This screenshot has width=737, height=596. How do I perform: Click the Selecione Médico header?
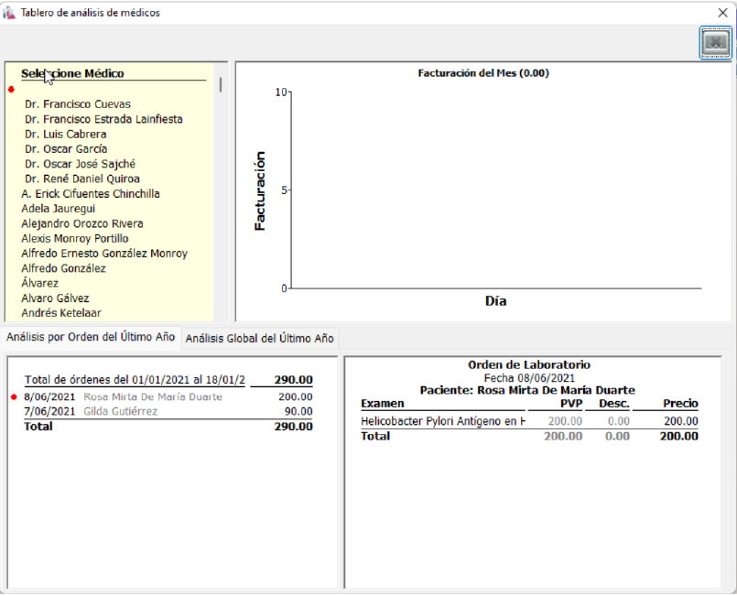(x=73, y=73)
